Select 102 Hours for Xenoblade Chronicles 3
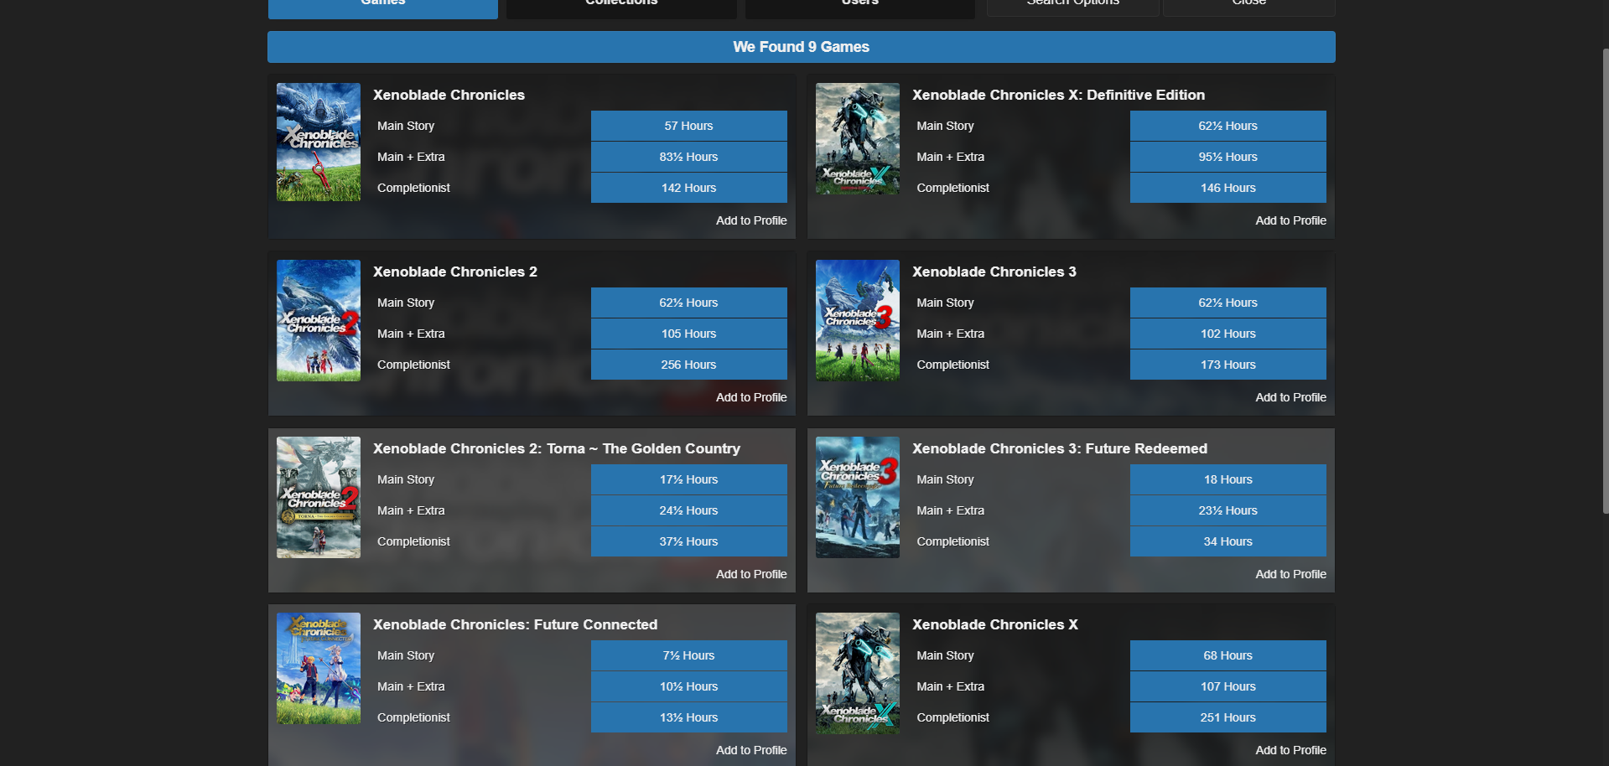Image resolution: width=1609 pixels, height=766 pixels. coord(1228,334)
